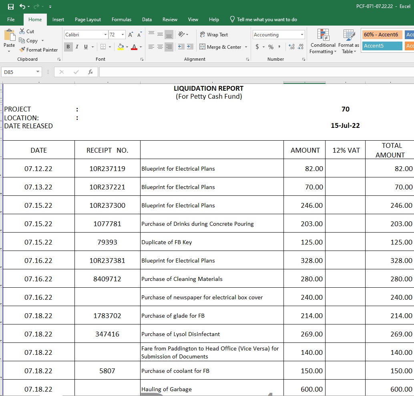The height and width of the screenshot is (396, 414).
Task: Toggle Bold formatting
Action: pos(68,47)
